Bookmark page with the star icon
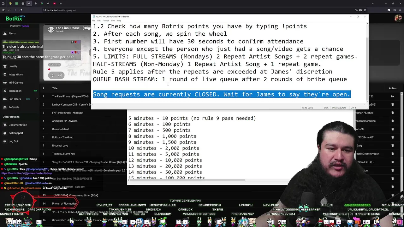The height and width of the screenshot is (227, 404). [365, 10]
